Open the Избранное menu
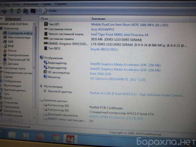Image resolution: width=196 pixels, height=147 pixels. [31, 4]
